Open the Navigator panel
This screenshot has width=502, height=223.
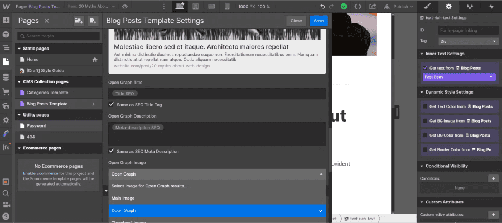6,48
